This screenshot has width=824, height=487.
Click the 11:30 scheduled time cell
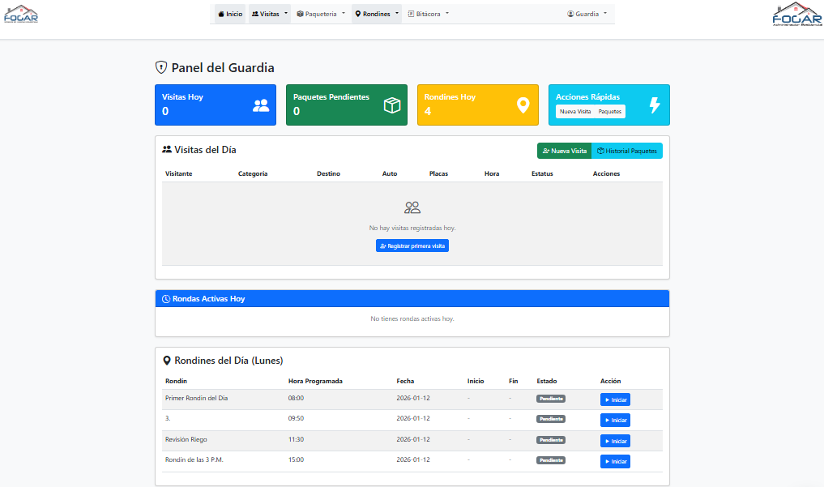point(296,440)
